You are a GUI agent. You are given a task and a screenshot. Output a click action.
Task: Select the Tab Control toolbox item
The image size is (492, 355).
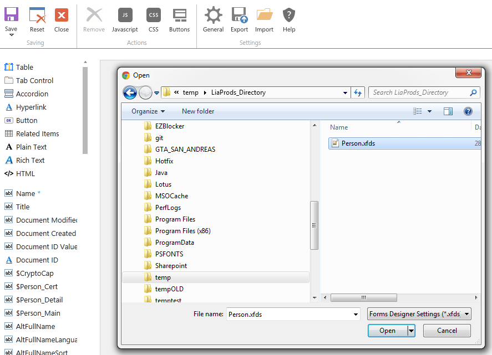point(29,80)
